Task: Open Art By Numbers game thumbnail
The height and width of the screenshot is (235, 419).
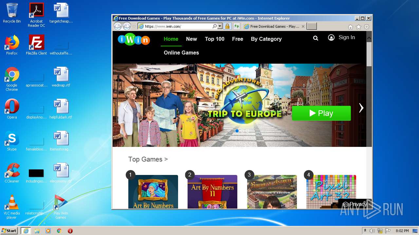Action: pos(153,192)
